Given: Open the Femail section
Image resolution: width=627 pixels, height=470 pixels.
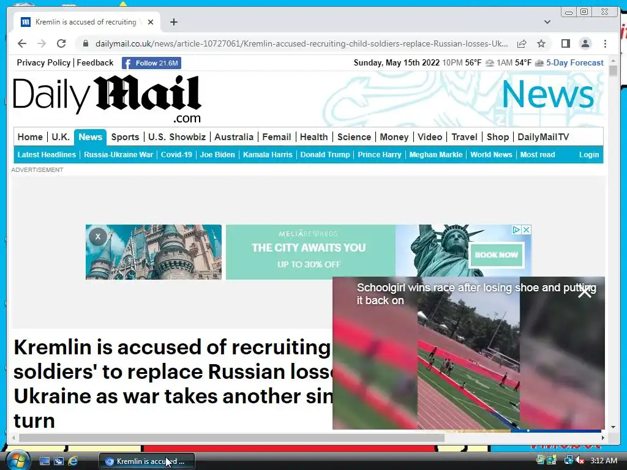Looking at the screenshot, I should point(276,137).
